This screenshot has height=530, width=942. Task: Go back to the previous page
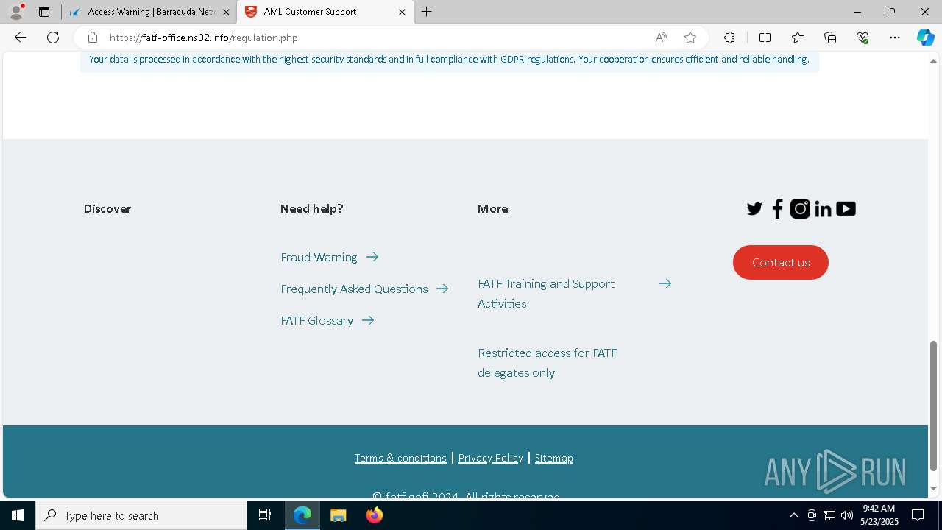point(21,38)
